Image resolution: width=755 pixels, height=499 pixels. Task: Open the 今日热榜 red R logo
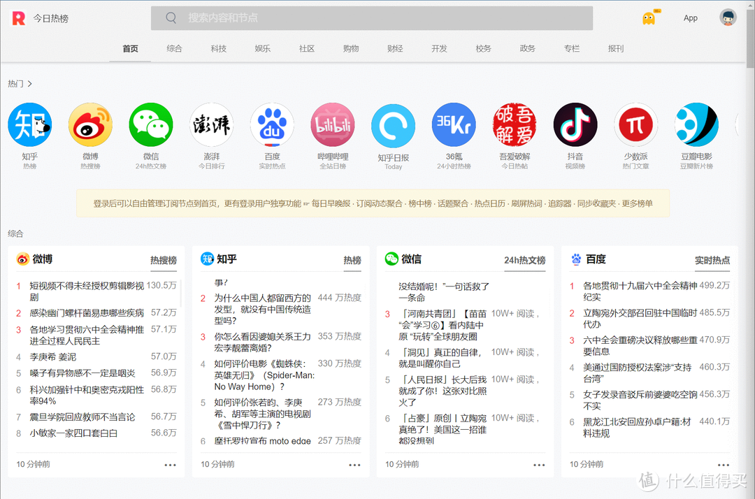point(18,18)
